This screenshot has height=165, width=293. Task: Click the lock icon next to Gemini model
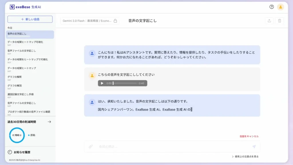116,21
